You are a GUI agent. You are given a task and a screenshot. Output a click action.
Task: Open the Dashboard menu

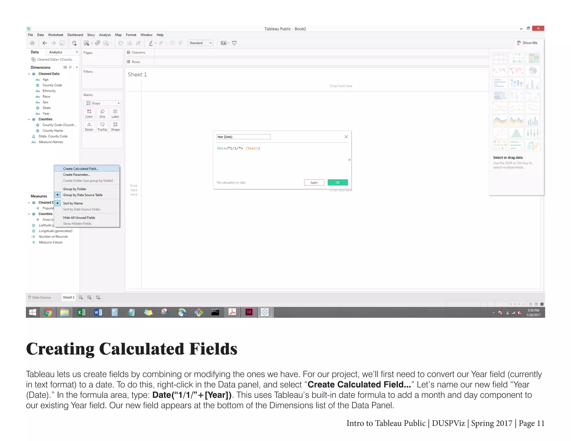pyautogui.click(x=75, y=35)
